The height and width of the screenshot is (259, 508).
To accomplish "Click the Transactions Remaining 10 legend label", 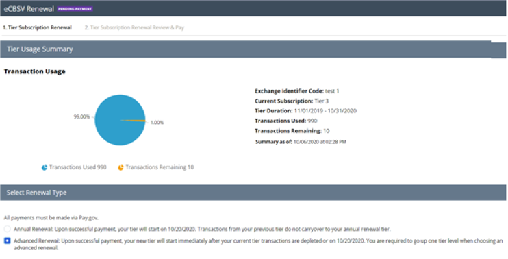I will point(160,167).
